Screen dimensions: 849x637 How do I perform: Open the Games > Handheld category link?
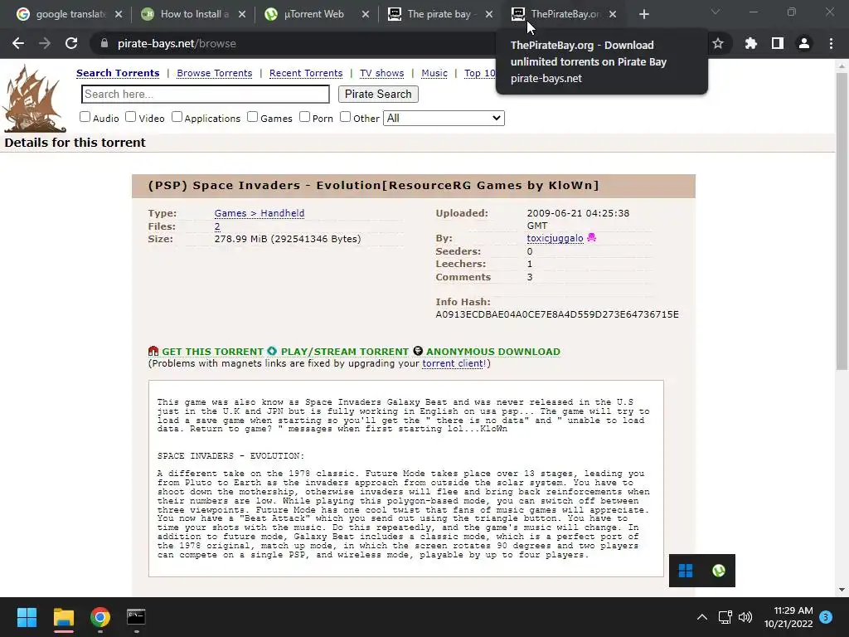pos(260,213)
